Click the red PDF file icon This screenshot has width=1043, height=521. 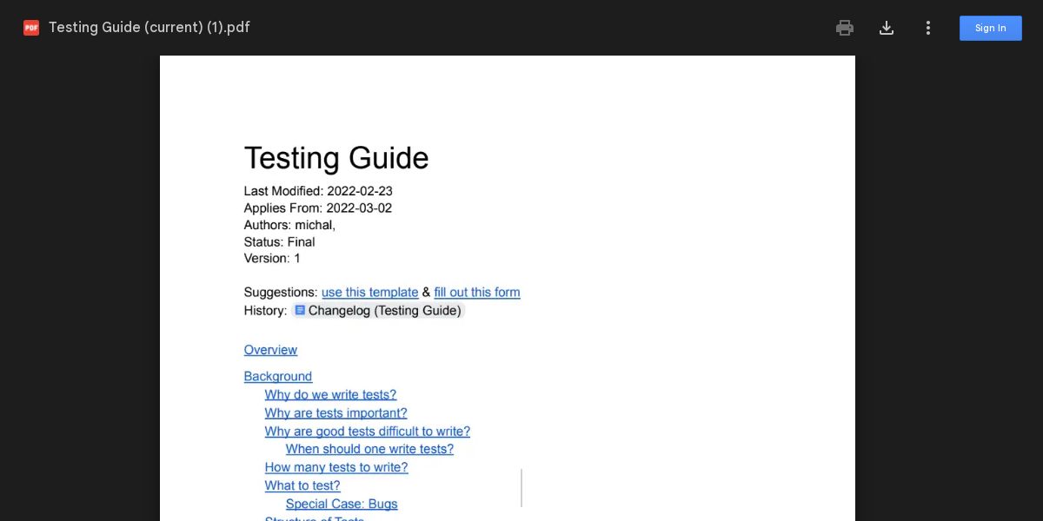[31, 28]
